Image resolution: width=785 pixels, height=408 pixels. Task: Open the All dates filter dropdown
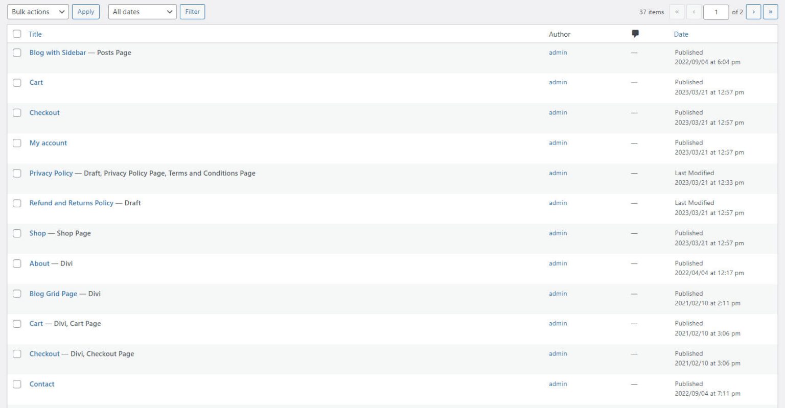142,11
